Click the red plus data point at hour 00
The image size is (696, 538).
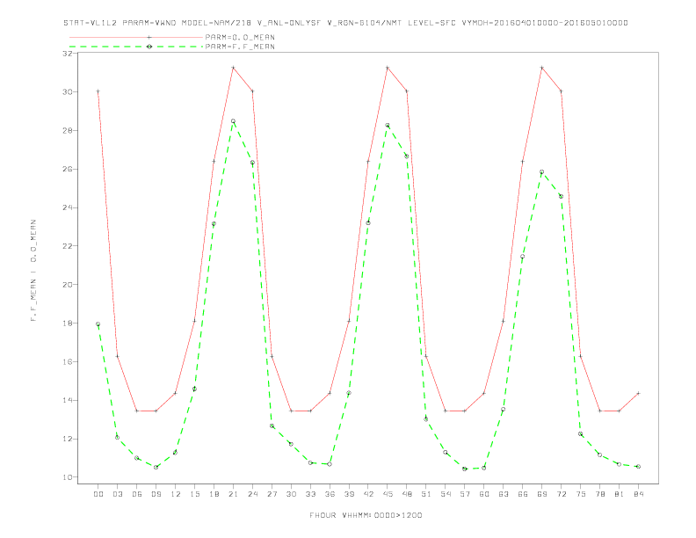(98, 91)
